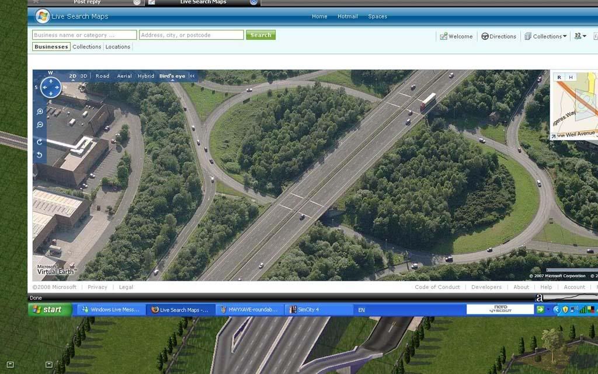Click the page icon left of the Live Search Maps tab
This screenshot has height=374, width=598.
pyautogui.click(x=151, y=2)
